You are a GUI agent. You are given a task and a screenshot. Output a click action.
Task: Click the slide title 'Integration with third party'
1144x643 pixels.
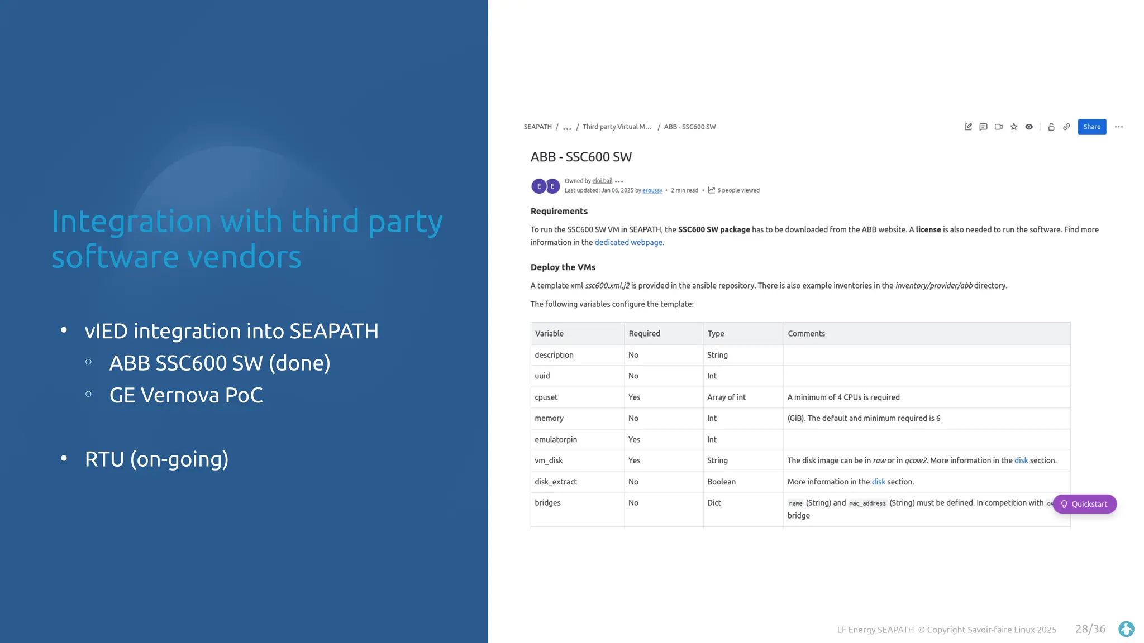[247, 222]
